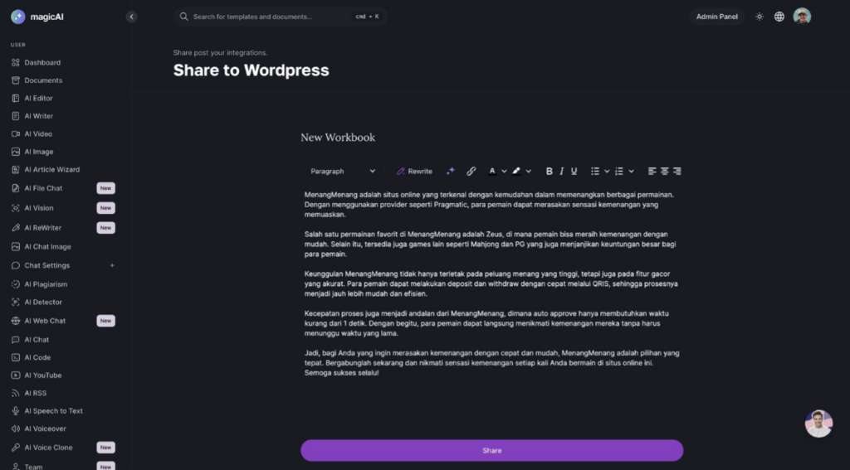Align text to the right
Image resolution: width=850 pixels, height=470 pixels.
[x=677, y=171]
